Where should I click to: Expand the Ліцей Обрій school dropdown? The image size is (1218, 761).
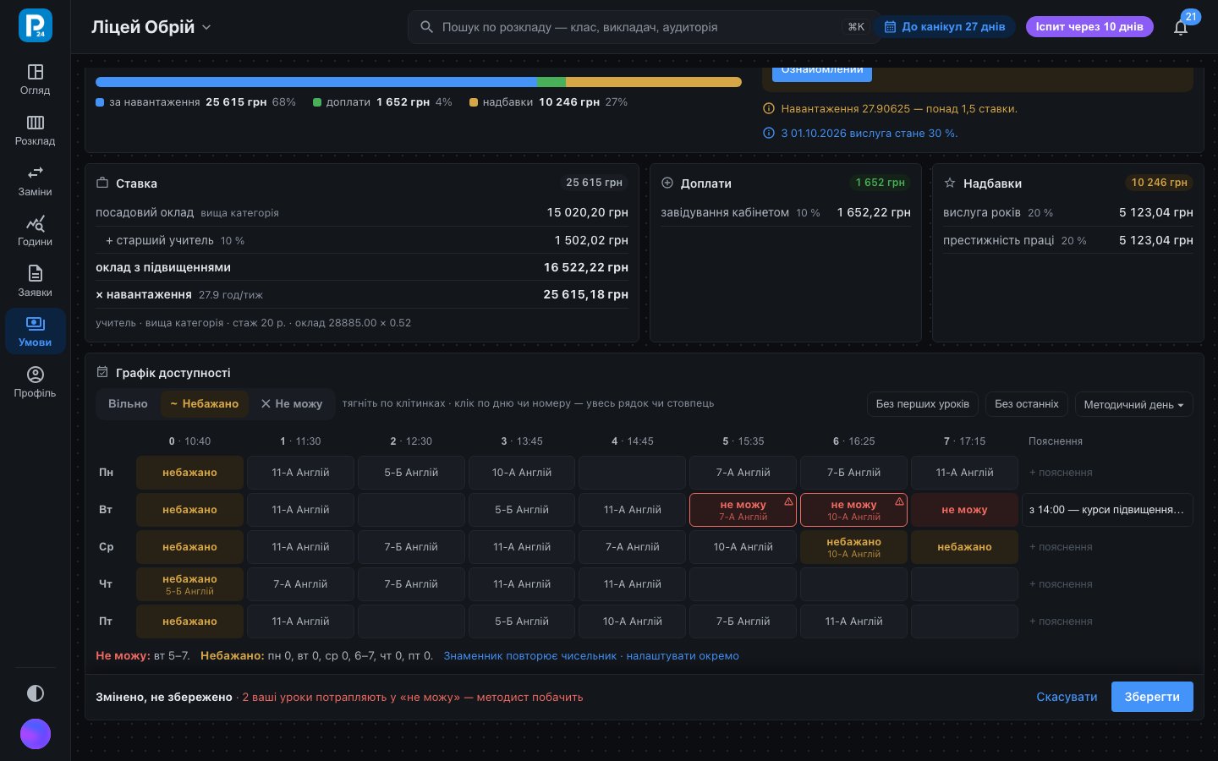pos(151,27)
